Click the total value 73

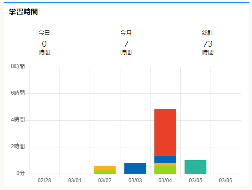pyautogui.click(x=208, y=44)
